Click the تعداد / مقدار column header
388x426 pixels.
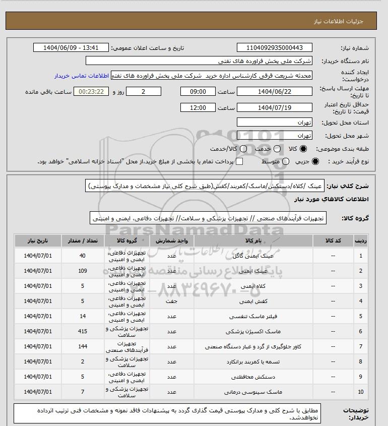(83, 240)
